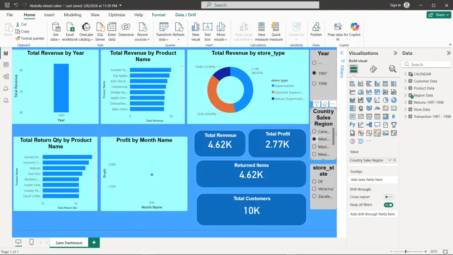Click the Share button
Viewport: 453px width, 255px height.
pos(439,15)
